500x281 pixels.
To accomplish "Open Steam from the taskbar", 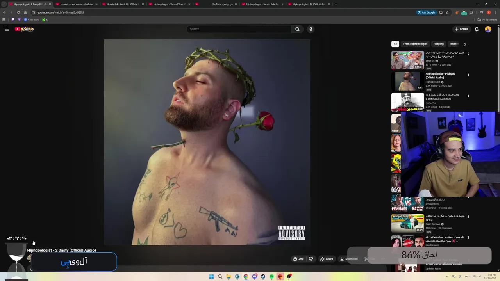I will [x=263, y=276].
